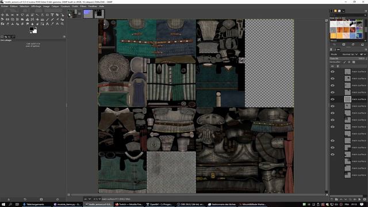
Task: Restore tool preset button
Action: pyautogui.click(x=25, y=200)
